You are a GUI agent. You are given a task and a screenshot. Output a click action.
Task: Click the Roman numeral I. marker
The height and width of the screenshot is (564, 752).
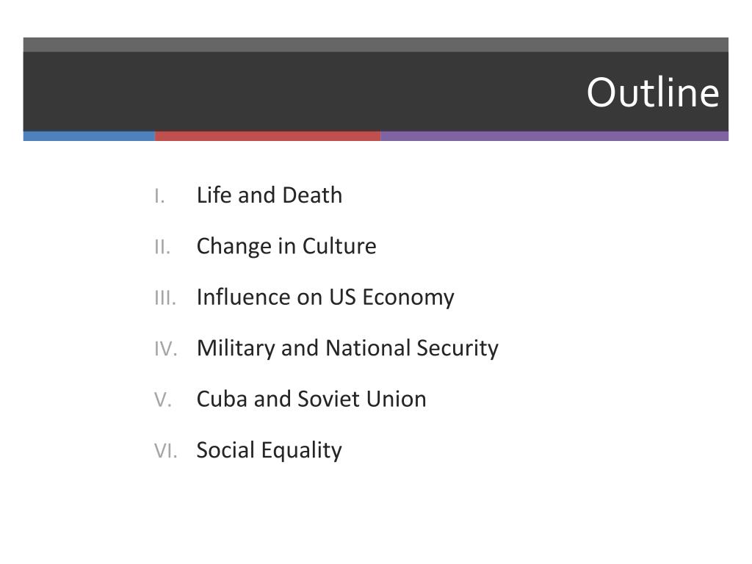pos(159,196)
